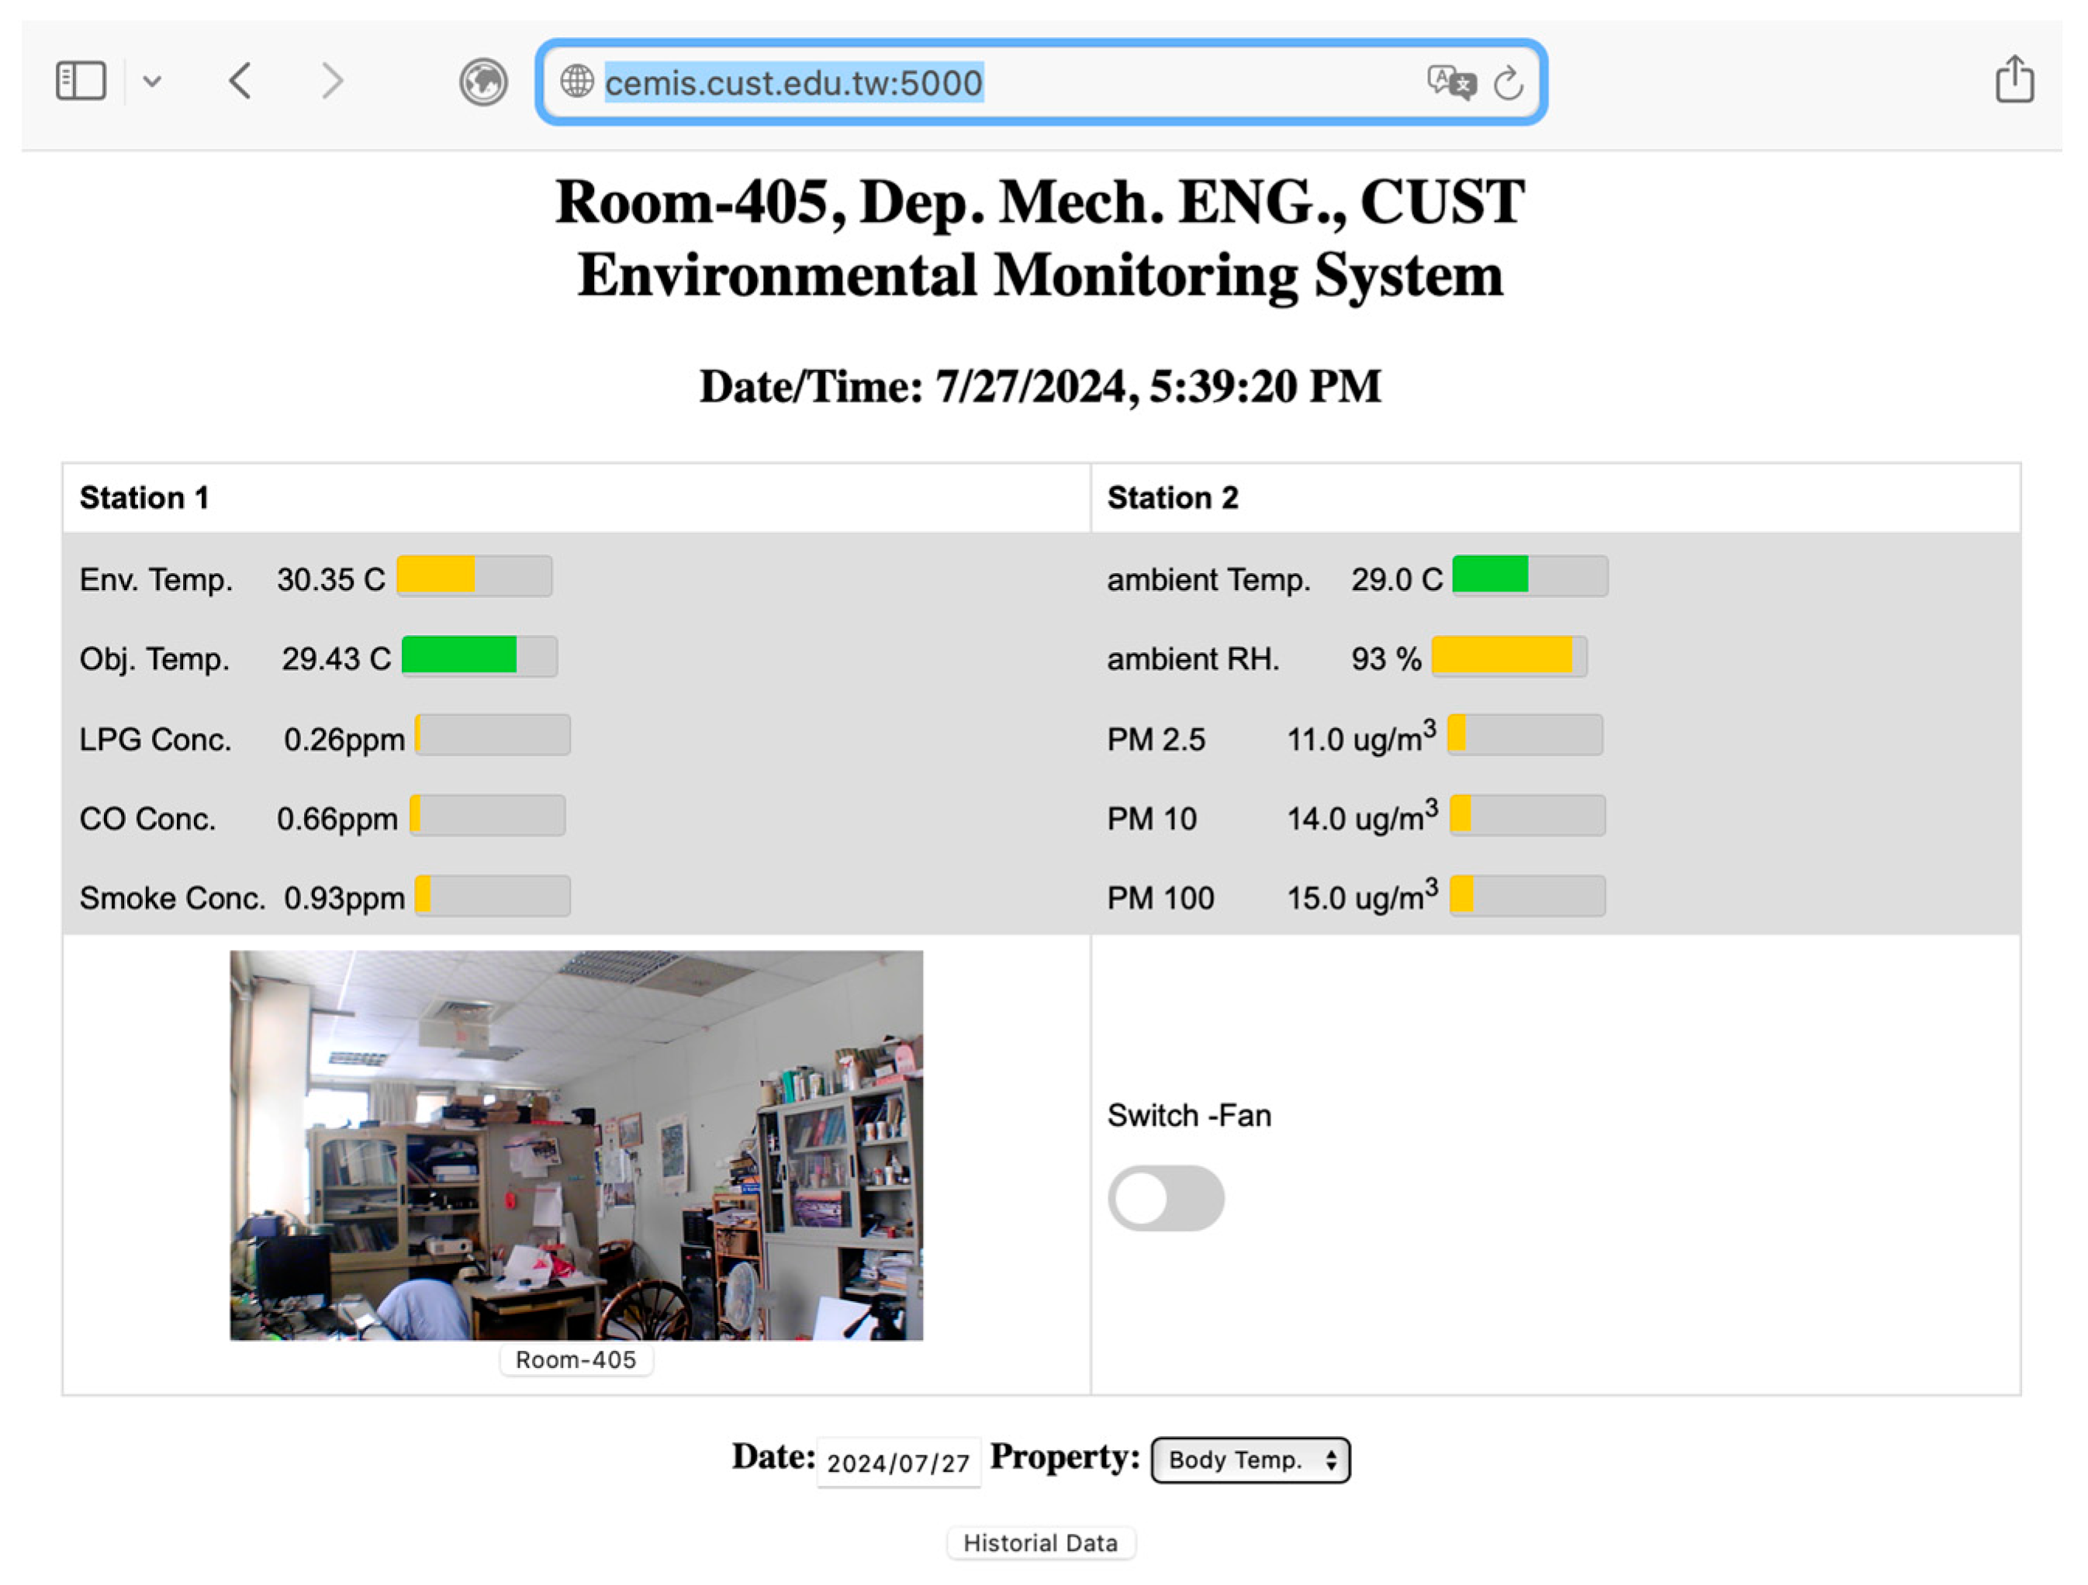Go back to previous page
The height and width of the screenshot is (1585, 2088).
coord(240,81)
